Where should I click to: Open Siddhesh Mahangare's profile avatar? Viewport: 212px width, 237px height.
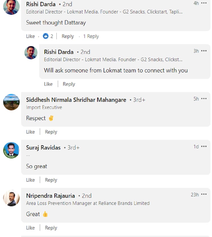tap(11, 102)
